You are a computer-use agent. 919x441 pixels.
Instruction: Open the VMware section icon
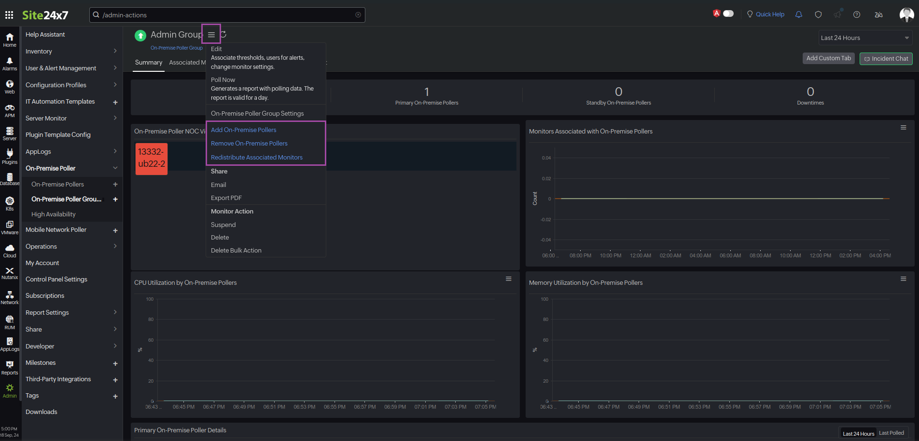click(9, 225)
